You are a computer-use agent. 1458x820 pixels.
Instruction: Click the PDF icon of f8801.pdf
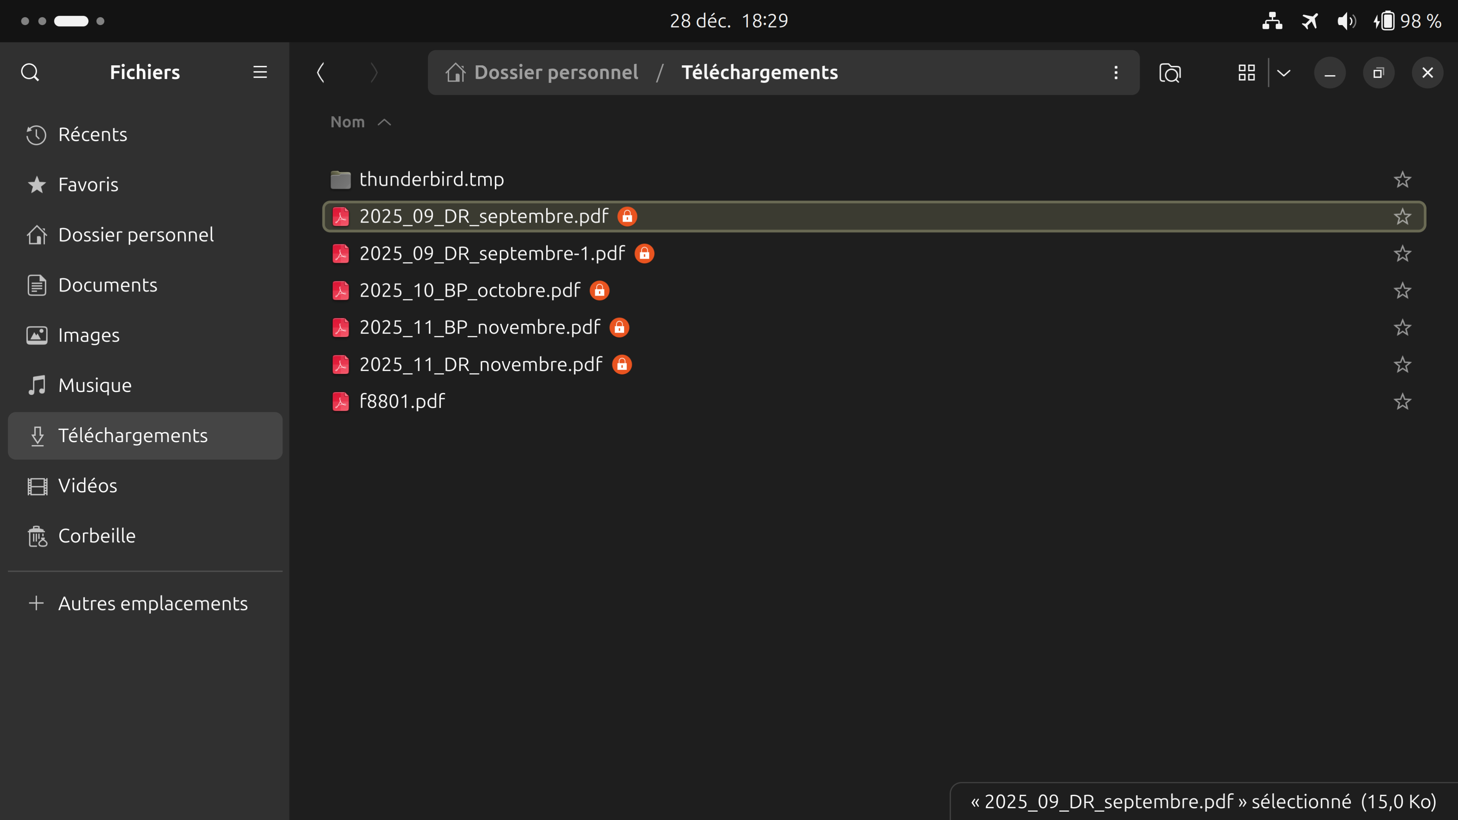coord(341,402)
